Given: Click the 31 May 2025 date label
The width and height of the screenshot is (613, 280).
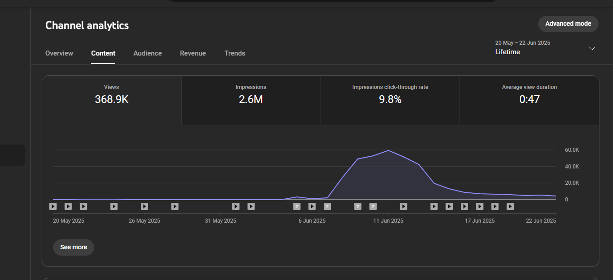Looking at the screenshot, I should tap(220, 221).
